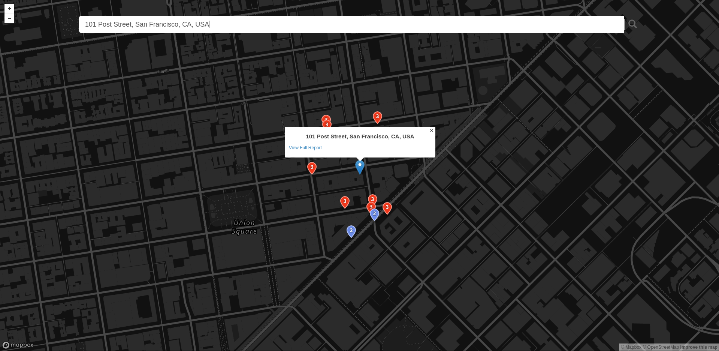Click the rightmost red 3 marker
Viewport: 719px width, 351px height.
click(387, 208)
